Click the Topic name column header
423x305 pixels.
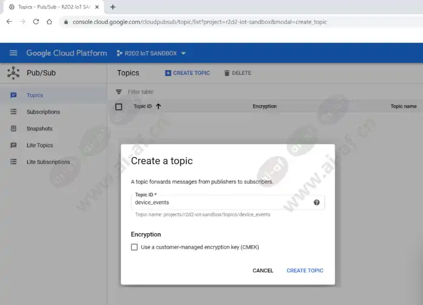(404, 106)
